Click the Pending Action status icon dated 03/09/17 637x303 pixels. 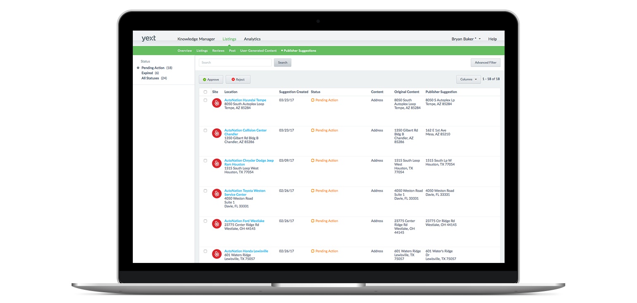click(313, 161)
